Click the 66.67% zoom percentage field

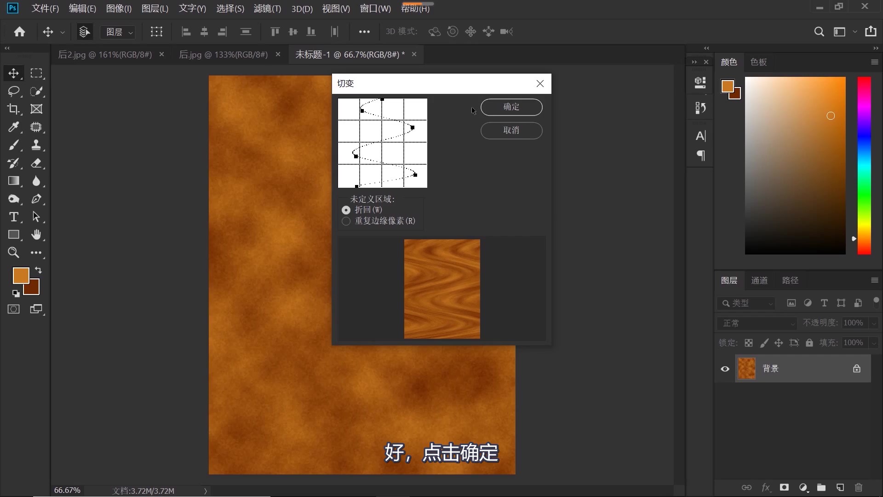point(67,490)
